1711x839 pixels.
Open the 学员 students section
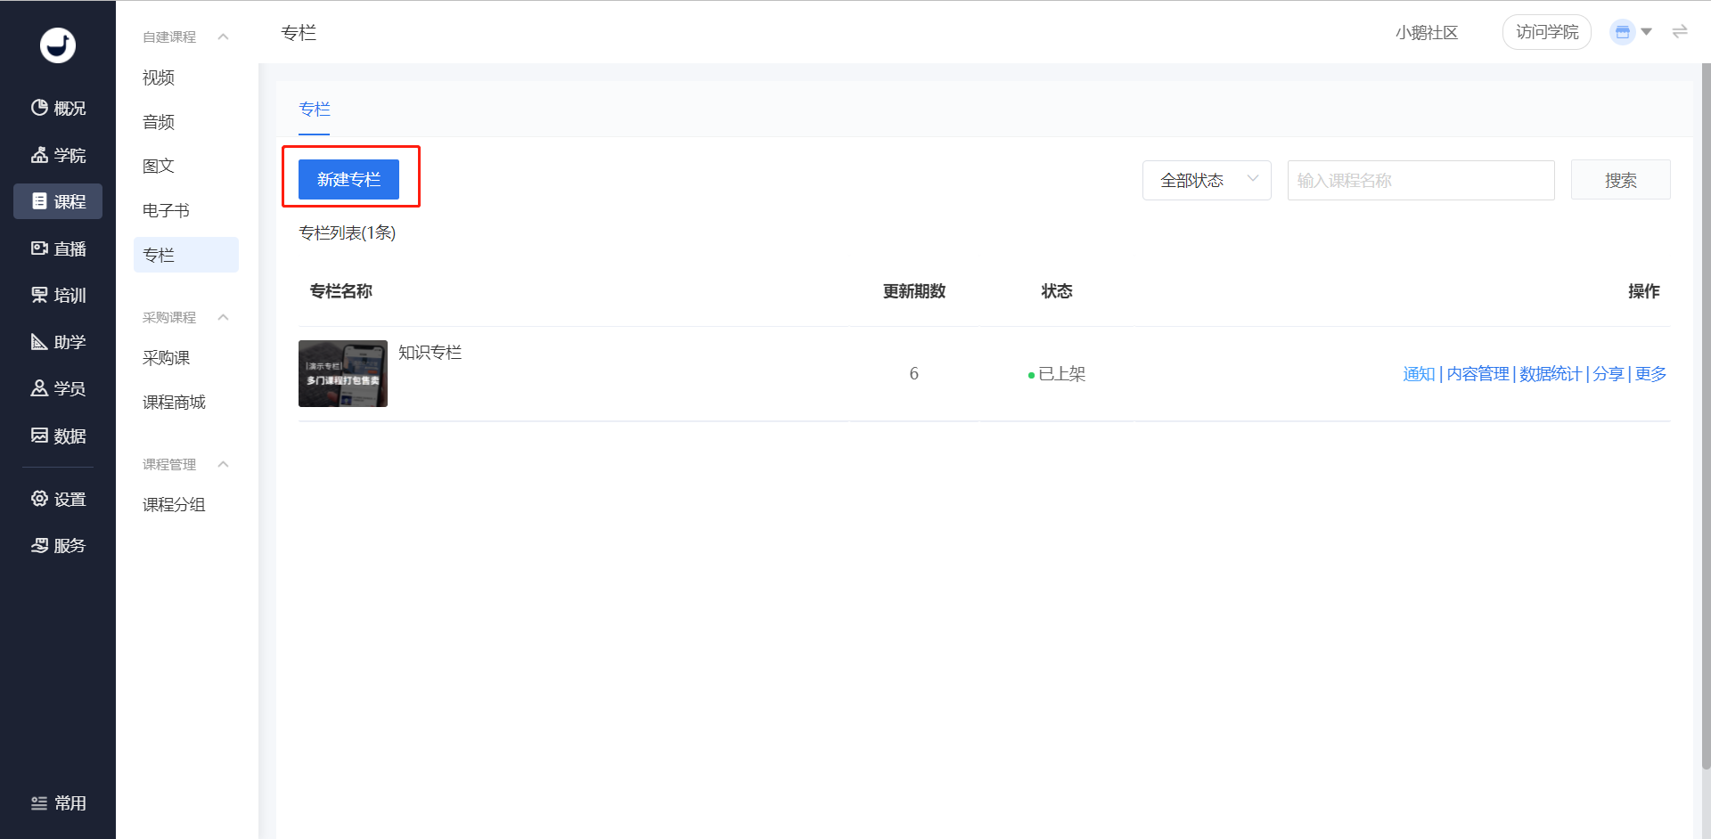pyautogui.click(x=58, y=388)
